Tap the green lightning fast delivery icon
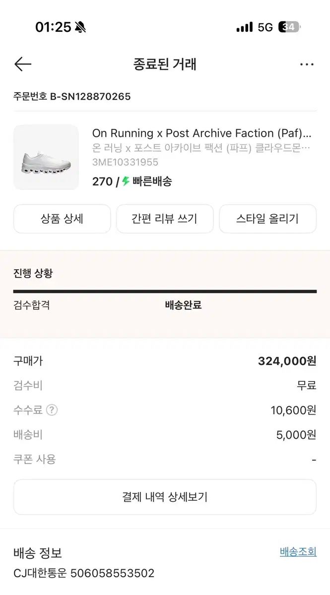The height and width of the screenshot is (595, 330). [x=126, y=181]
